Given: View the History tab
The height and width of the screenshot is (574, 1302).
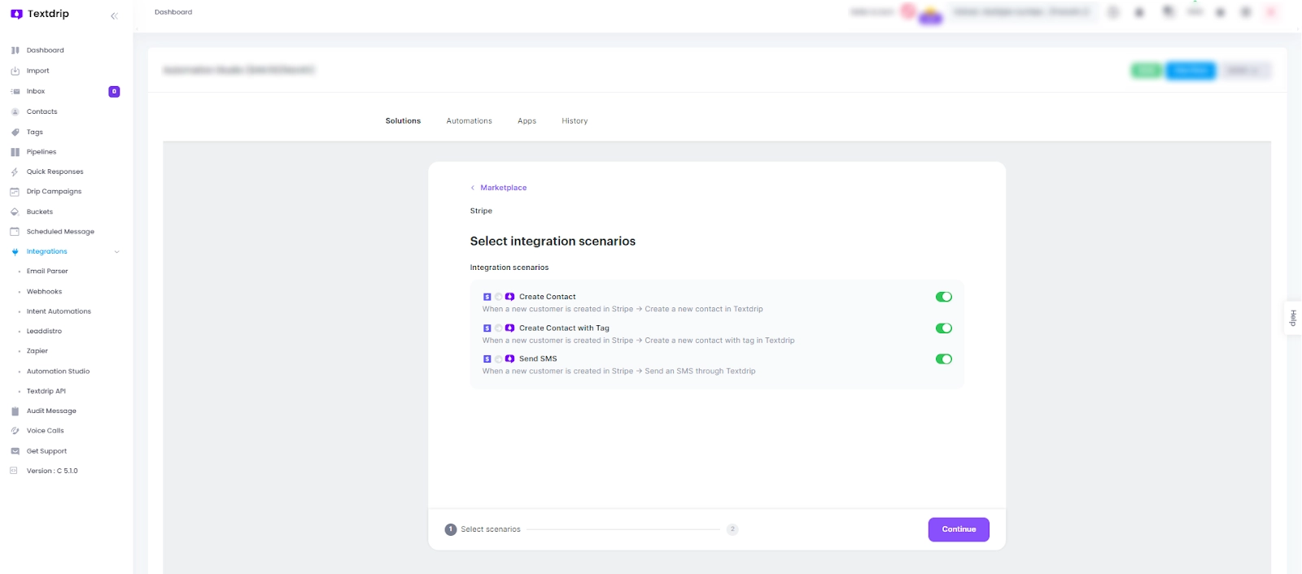Looking at the screenshot, I should [x=575, y=121].
